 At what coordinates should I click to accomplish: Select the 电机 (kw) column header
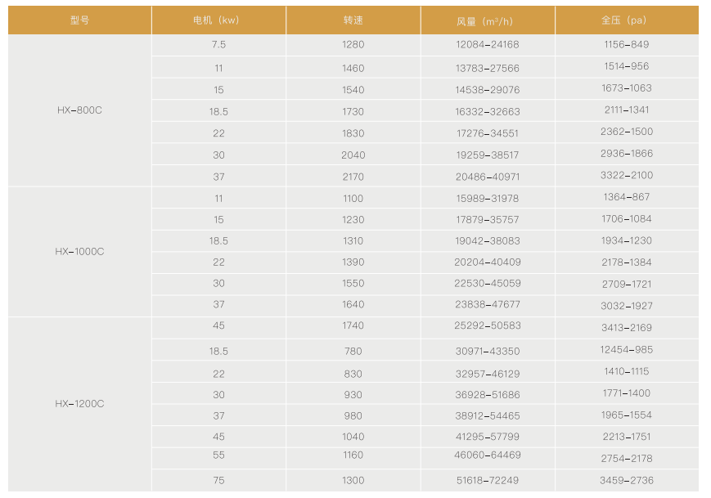218,20
